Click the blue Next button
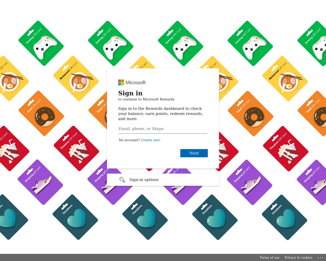 pyautogui.click(x=194, y=153)
